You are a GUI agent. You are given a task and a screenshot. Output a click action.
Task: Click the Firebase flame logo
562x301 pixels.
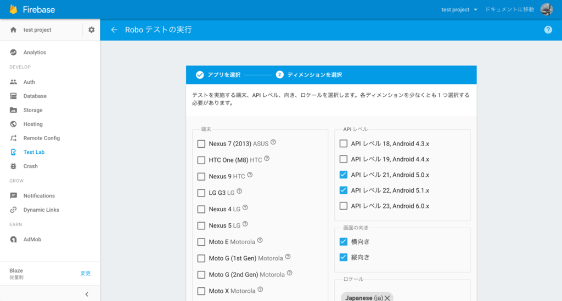point(14,9)
